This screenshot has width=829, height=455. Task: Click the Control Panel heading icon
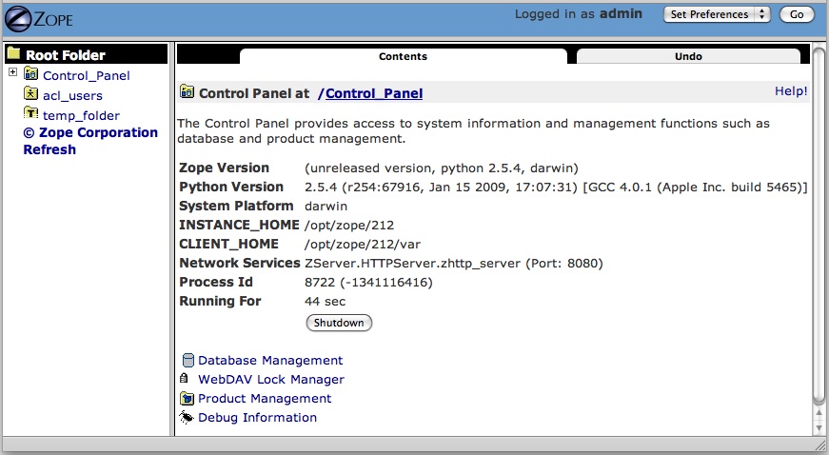[x=187, y=93]
